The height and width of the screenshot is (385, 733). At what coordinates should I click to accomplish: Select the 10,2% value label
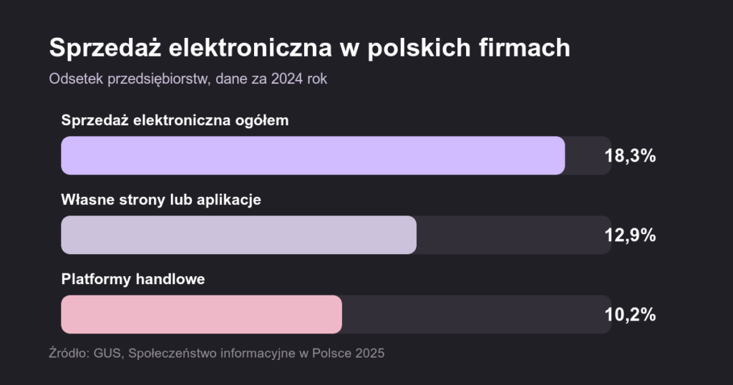(630, 314)
